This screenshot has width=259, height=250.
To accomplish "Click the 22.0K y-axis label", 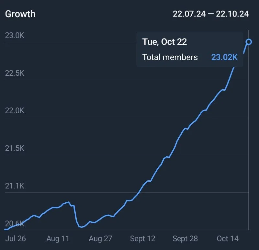I will 15,110.
